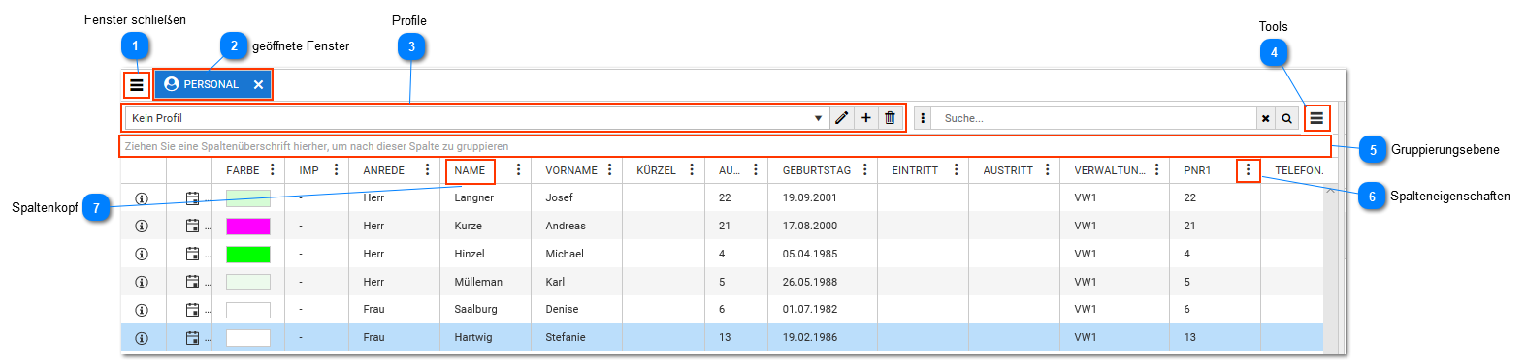Click the magenta color swatch for Kurze
Image resolution: width=1526 pixels, height=363 pixels.
(x=248, y=227)
